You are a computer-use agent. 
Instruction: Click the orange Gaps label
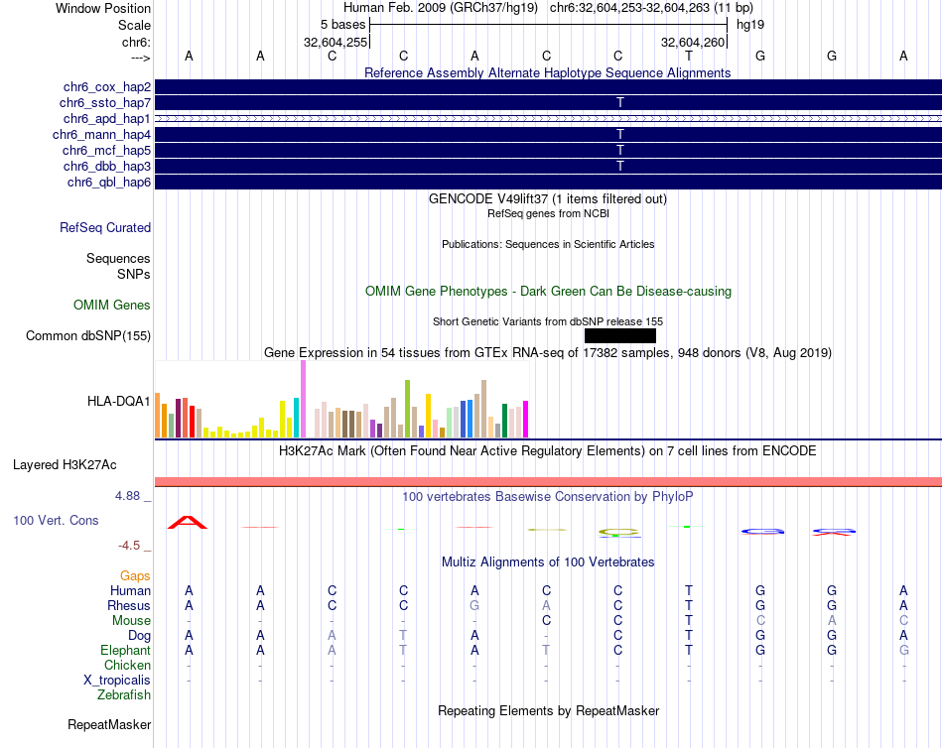pyautogui.click(x=135, y=576)
